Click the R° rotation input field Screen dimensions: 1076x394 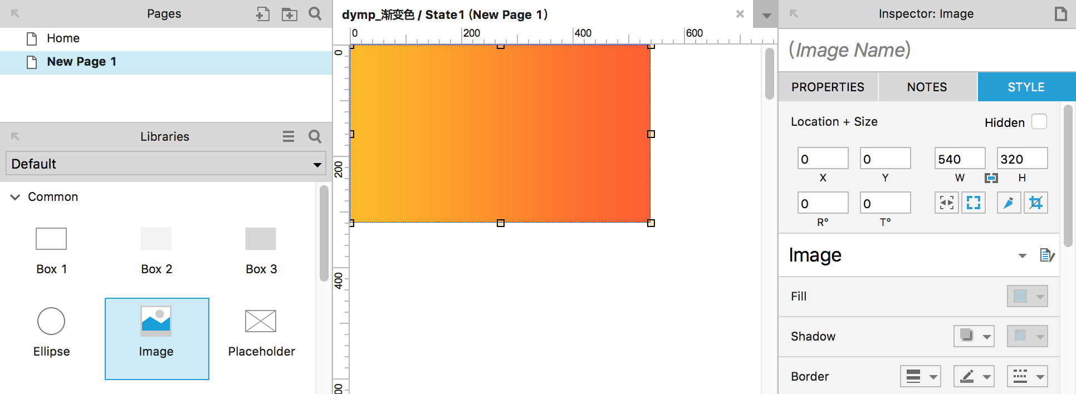(823, 203)
